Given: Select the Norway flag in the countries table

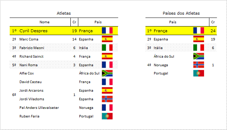Looking at the screenshot, I should click(x=199, y=65).
